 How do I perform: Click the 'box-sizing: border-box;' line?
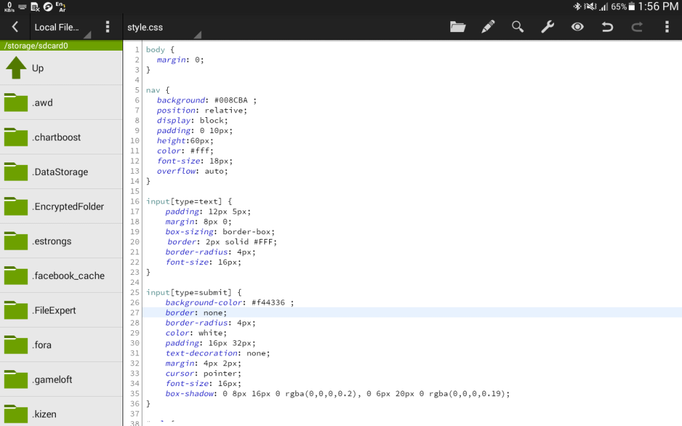220,232
